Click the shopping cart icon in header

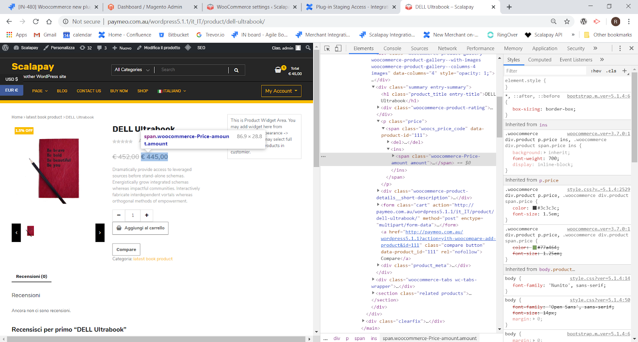[278, 70]
